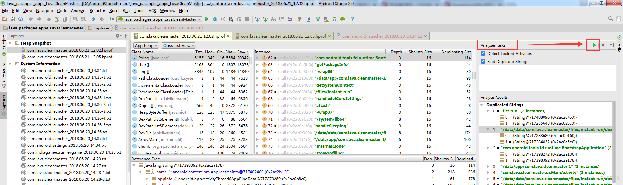Image resolution: width=623 pixels, height=185 pixels.
Task: Click the Replace magnifier icon
Action: click(83, 19)
